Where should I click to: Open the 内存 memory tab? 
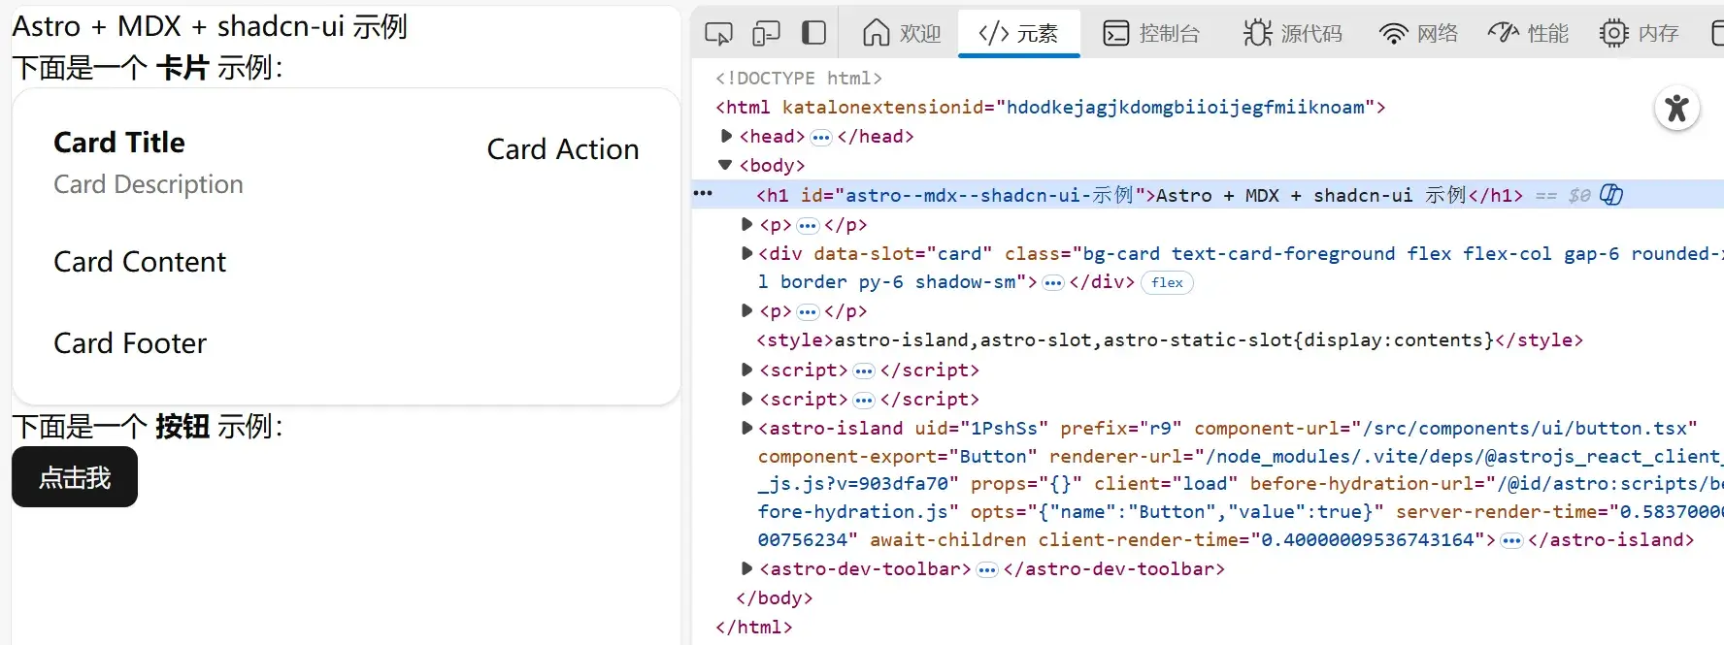(x=1639, y=33)
